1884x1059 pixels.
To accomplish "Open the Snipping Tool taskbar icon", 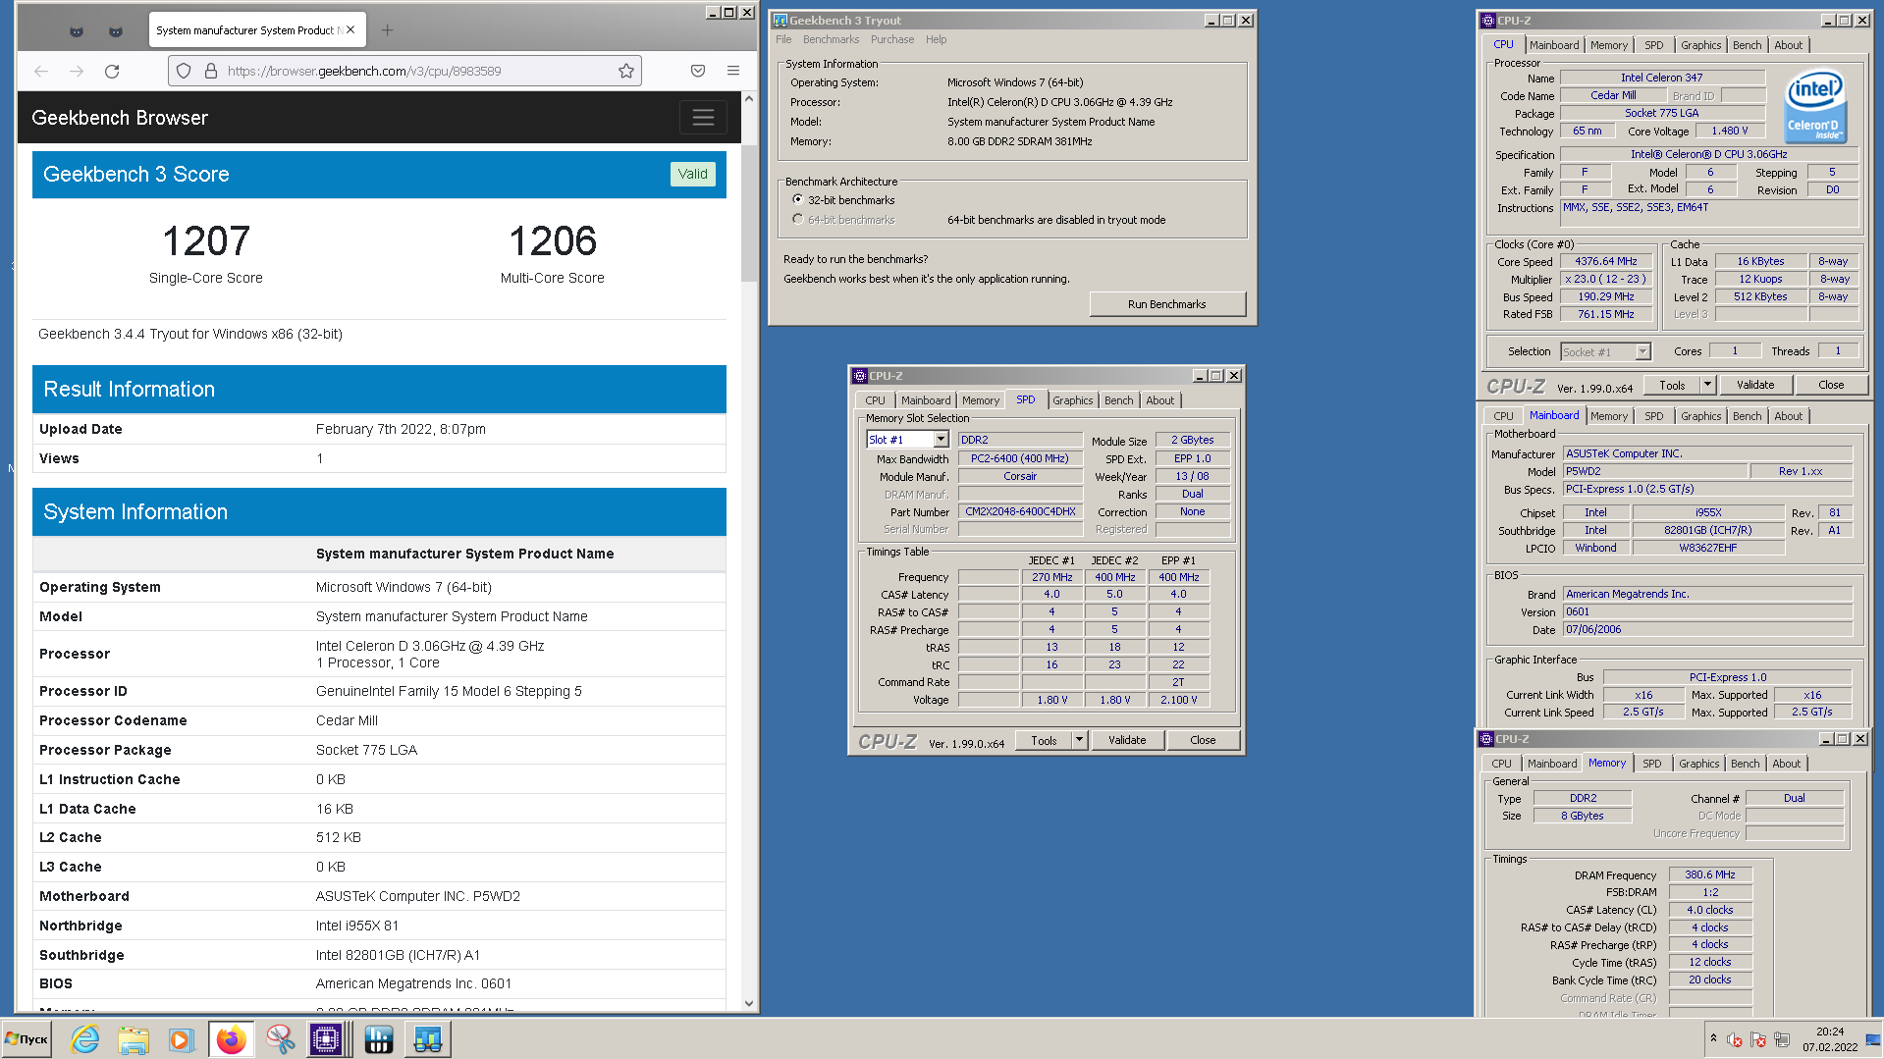I will (281, 1039).
